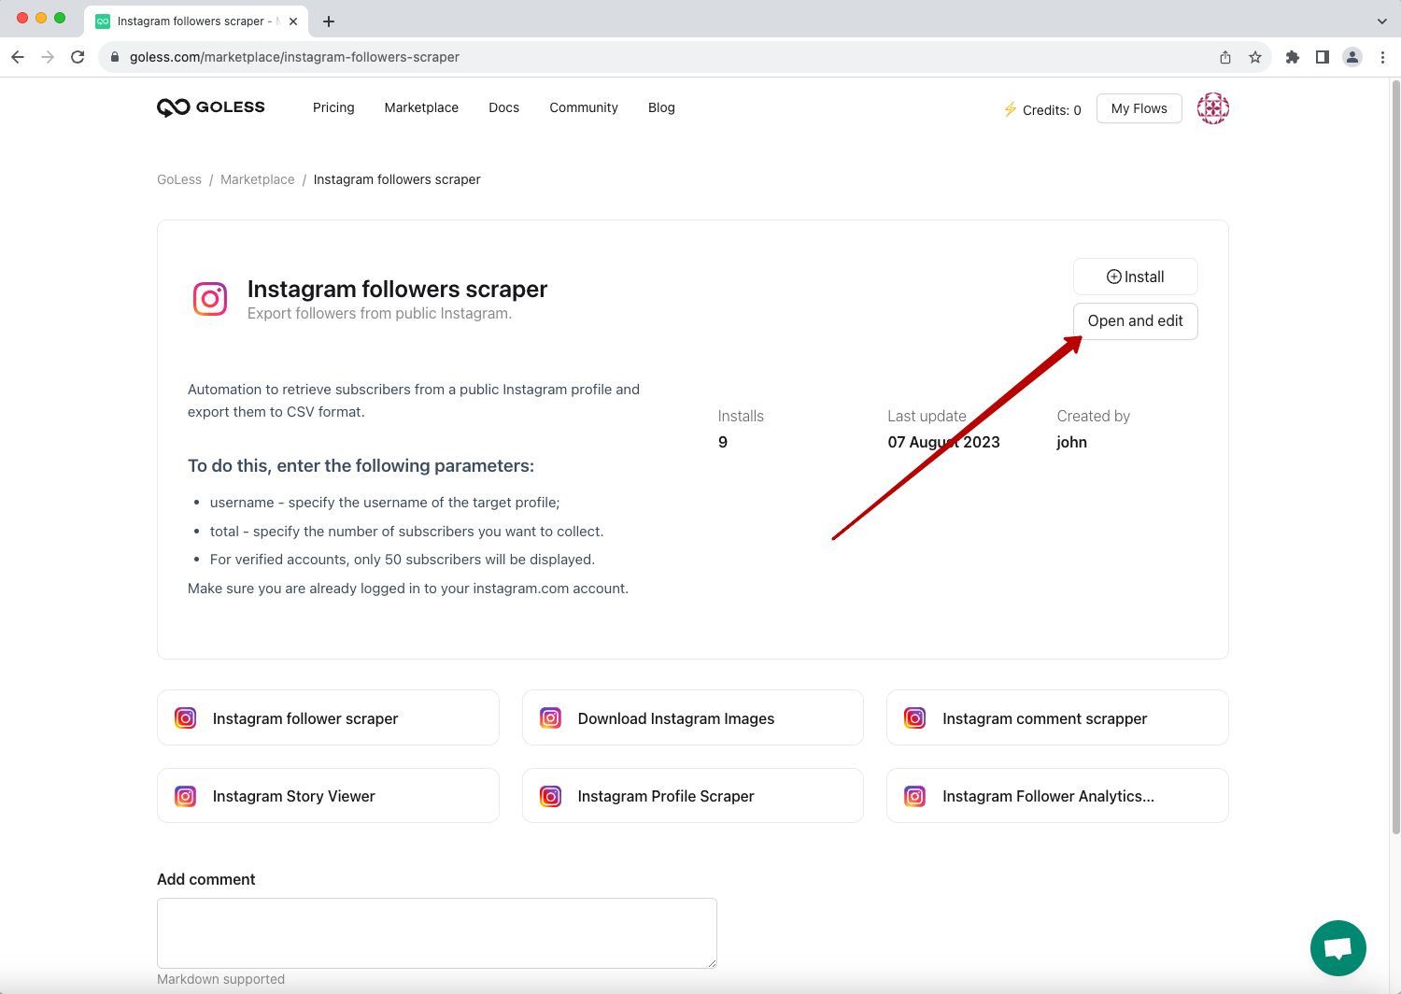Click the Credits: 0 label
The height and width of the screenshot is (994, 1401).
point(1052,109)
